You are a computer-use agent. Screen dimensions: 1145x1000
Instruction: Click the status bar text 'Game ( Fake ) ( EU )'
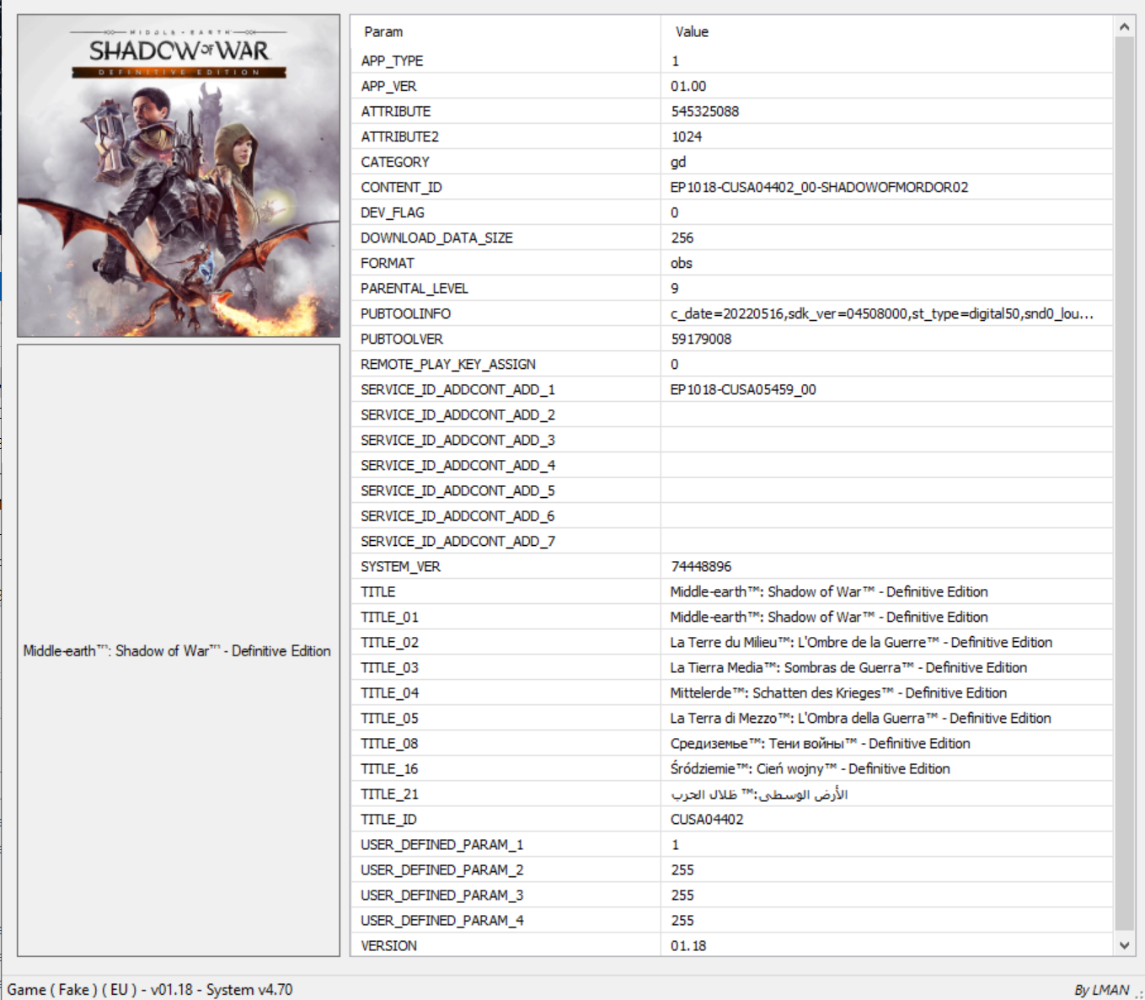point(72,989)
